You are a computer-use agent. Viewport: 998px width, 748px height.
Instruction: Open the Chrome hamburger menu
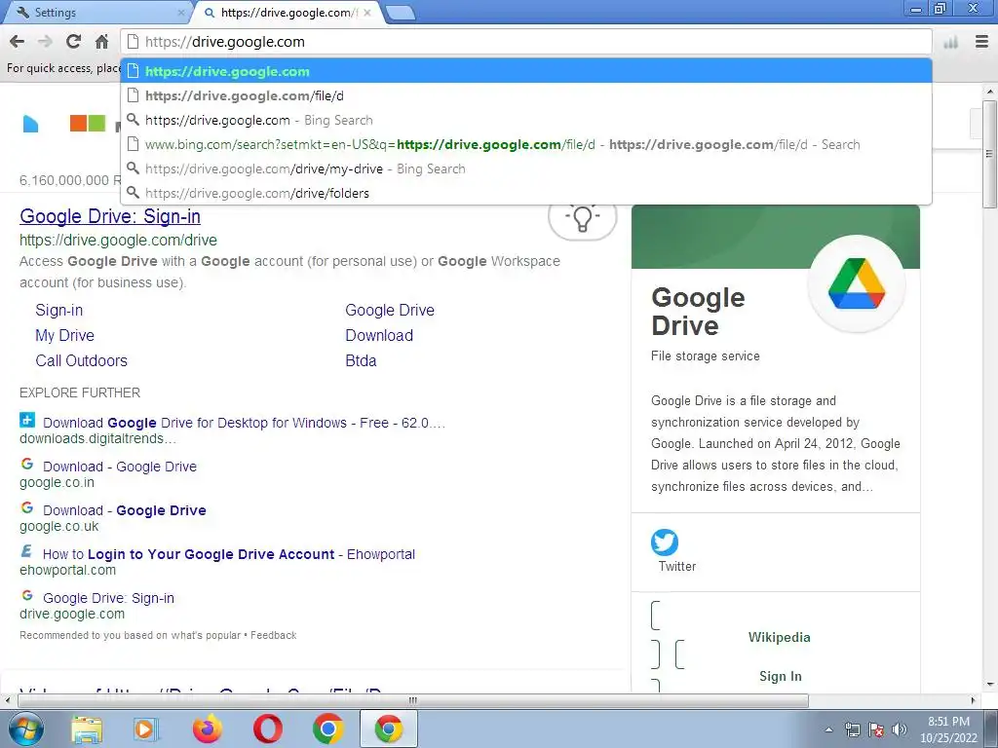[x=982, y=42]
